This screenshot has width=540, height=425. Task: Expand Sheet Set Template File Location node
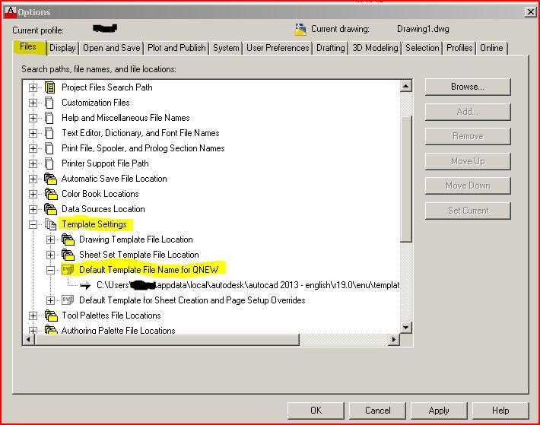[50, 255]
